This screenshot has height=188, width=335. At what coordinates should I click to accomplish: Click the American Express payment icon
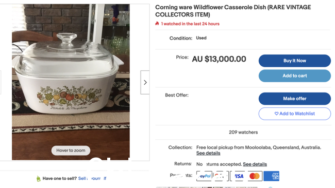(x=271, y=176)
